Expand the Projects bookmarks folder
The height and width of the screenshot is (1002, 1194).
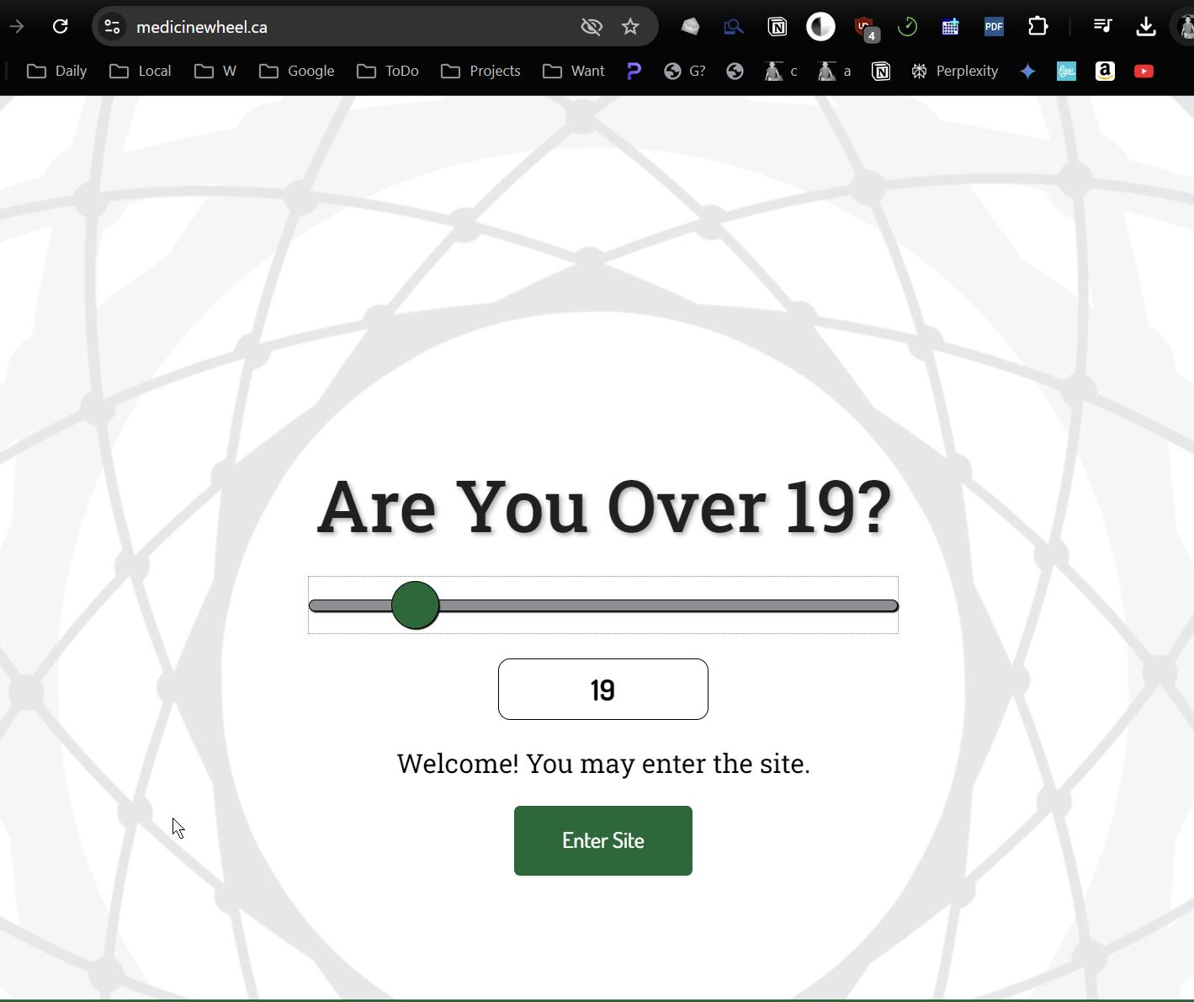(x=480, y=72)
